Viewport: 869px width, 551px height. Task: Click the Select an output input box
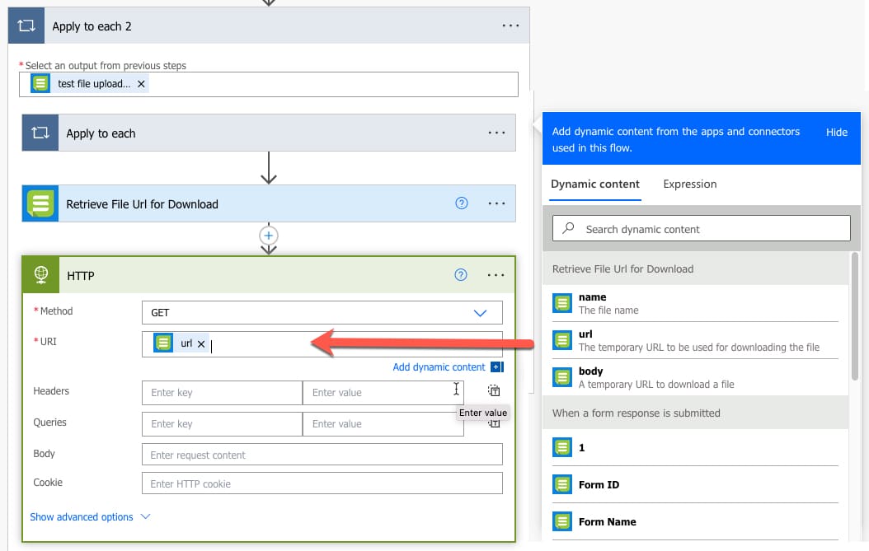268,84
